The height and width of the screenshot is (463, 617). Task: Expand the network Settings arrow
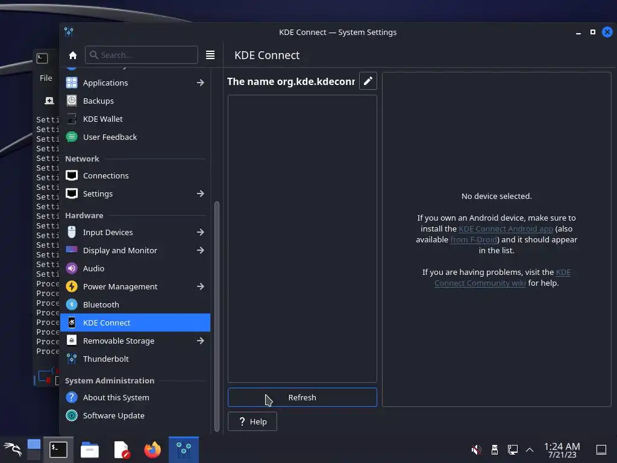coord(200,194)
